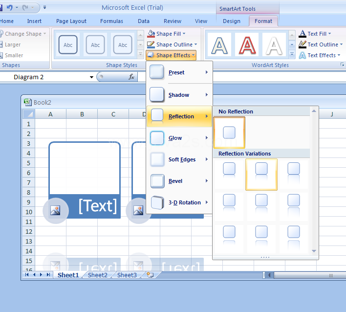Select column B header
Screen dimensions: 346x312
(82, 114)
